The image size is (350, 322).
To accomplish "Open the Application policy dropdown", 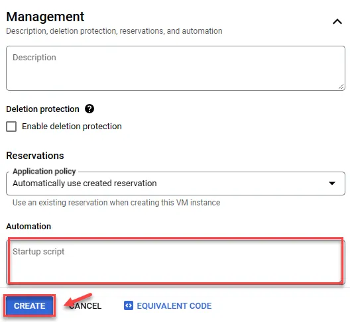I will (176, 184).
